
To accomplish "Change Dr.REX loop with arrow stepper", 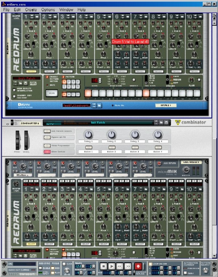I will click(x=94, y=106).
